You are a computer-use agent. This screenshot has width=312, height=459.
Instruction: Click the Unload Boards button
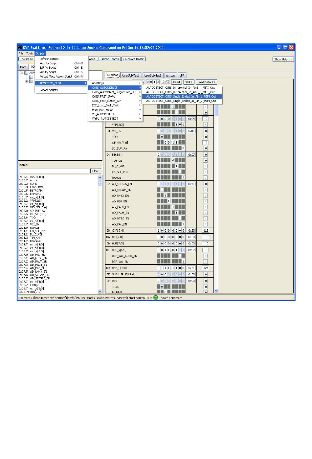[x=110, y=59]
